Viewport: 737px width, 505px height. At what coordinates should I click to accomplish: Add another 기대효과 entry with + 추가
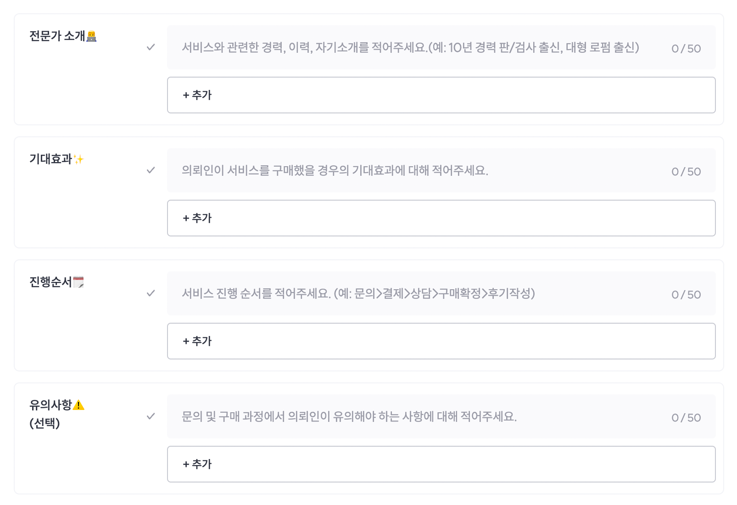click(x=441, y=218)
